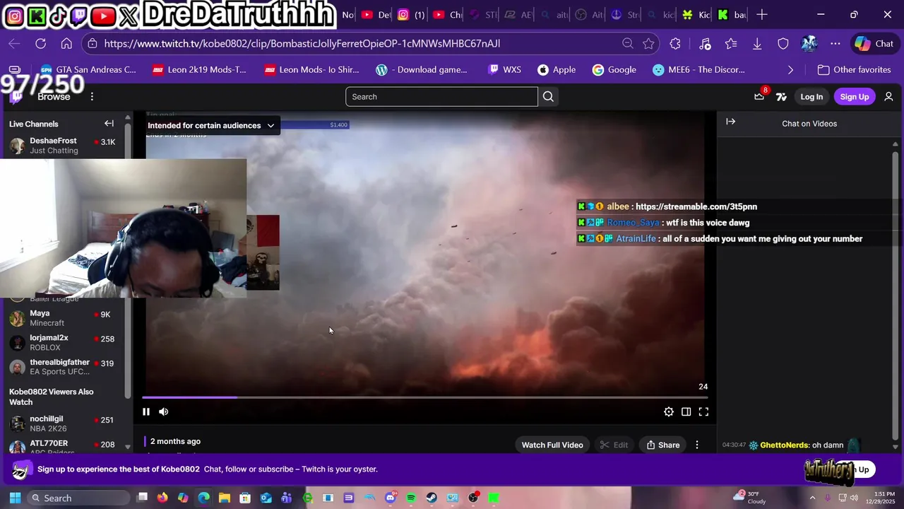Open MEE6 Discord bookmark
Screen dimensions: 904x509
coord(698,70)
